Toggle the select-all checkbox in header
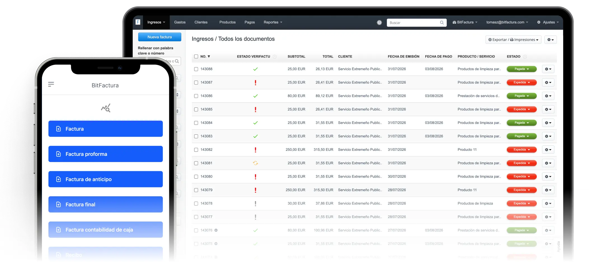This screenshot has height=262, width=589. point(196,56)
